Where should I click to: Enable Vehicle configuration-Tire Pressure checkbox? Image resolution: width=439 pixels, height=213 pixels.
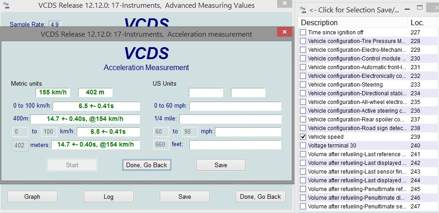[303, 41]
